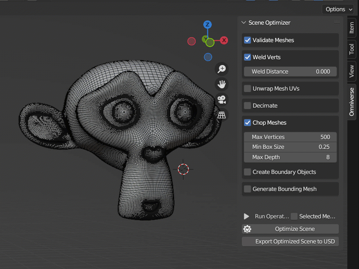Viewport: 359px width, 269px height.
Task: Click the Scene Optimizer panel grip handle
Action: tap(337, 22)
